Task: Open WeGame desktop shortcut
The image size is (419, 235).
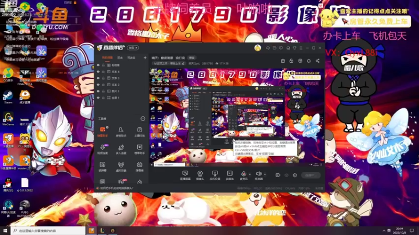Action: tap(8, 119)
